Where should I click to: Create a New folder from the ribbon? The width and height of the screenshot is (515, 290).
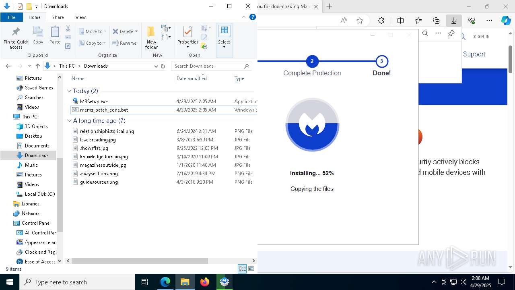coord(151,38)
